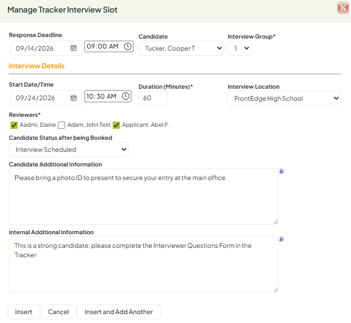The image size is (351, 323).
Task: Close the Manage Tracker Interview Slot dialog
Action: coord(343,8)
